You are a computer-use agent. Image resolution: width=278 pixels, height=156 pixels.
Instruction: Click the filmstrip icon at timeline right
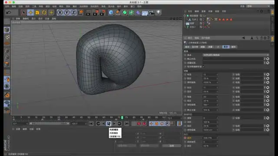(x=179, y=123)
